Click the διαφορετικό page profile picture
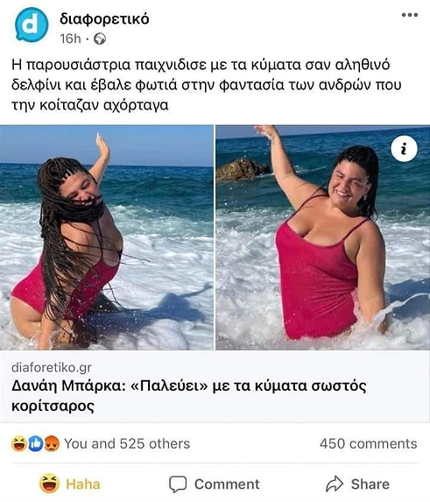The height and width of the screenshot is (502, 430). pos(32,25)
